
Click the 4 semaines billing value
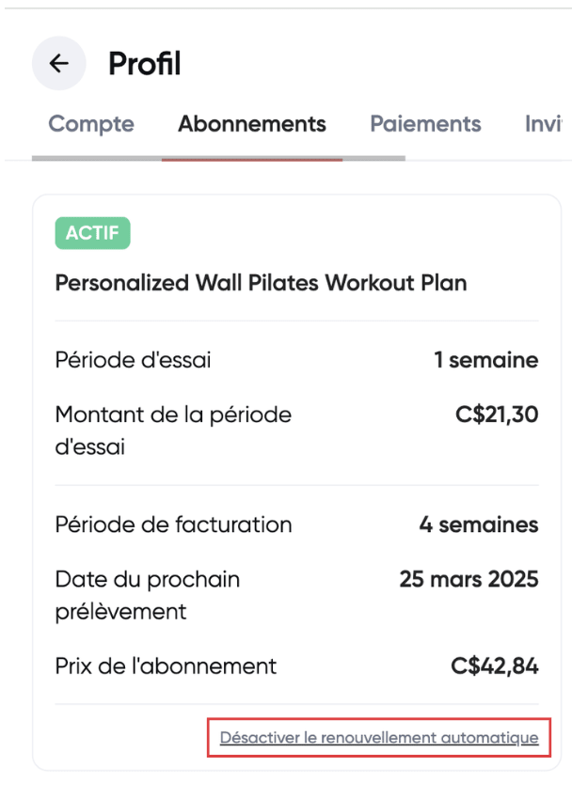(x=478, y=524)
